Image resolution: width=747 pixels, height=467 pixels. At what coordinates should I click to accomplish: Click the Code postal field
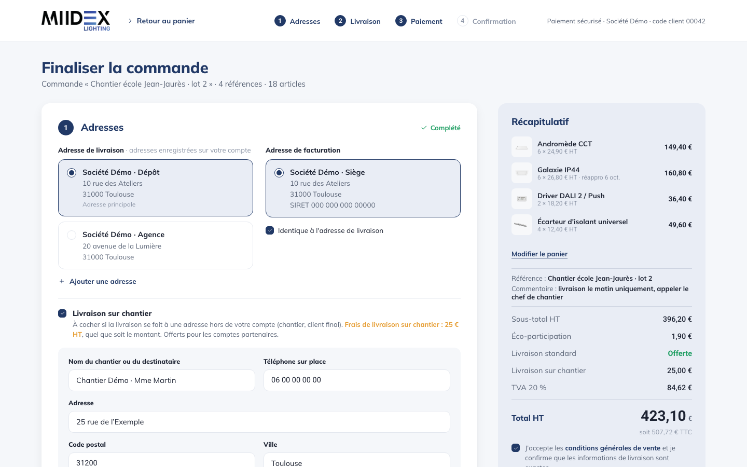162,460
